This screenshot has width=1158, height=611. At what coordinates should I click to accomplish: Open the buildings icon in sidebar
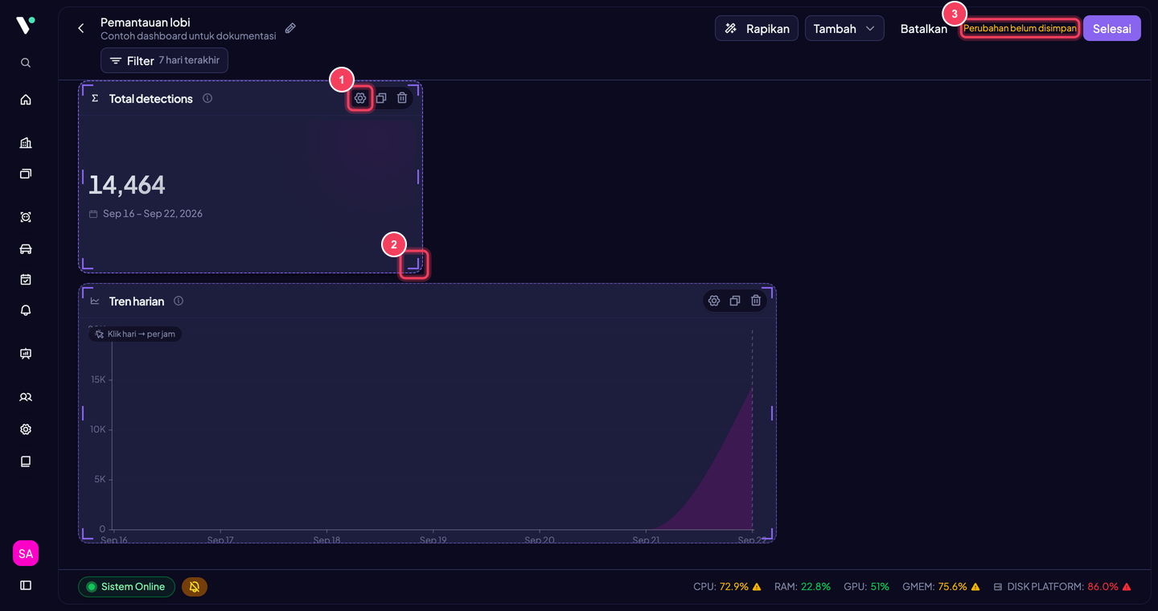click(26, 143)
